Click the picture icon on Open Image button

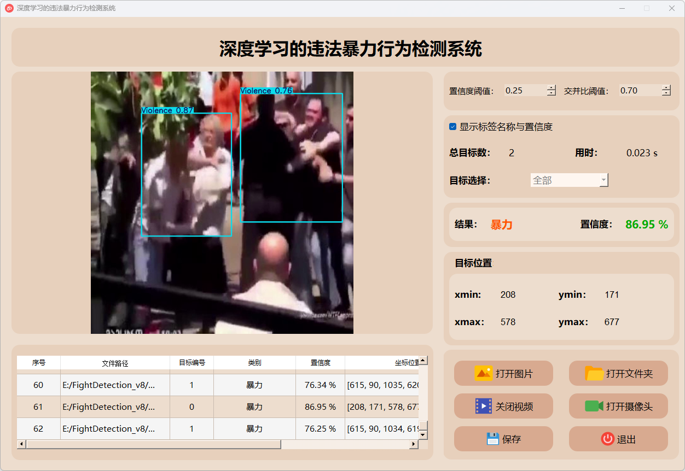484,374
